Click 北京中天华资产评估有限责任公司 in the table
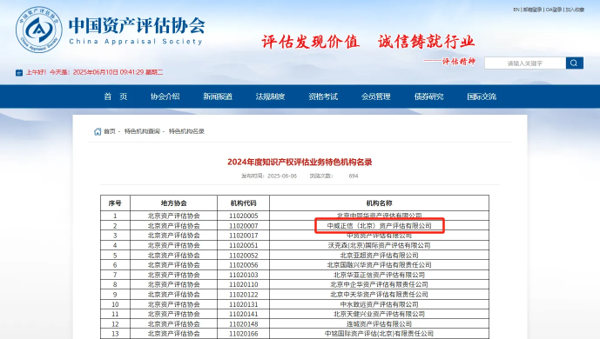The height and width of the screenshot is (339, 600). coord(379,295)
